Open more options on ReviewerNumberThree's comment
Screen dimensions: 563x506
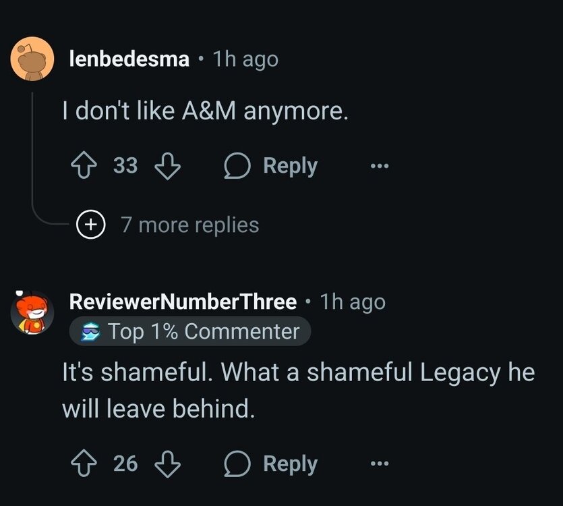(379, 463)
